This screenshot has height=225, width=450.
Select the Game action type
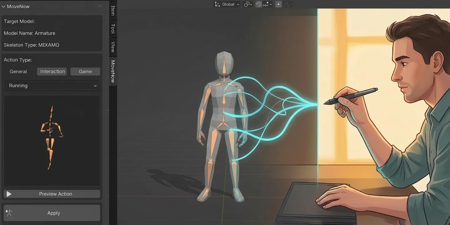tap(85, 72)
